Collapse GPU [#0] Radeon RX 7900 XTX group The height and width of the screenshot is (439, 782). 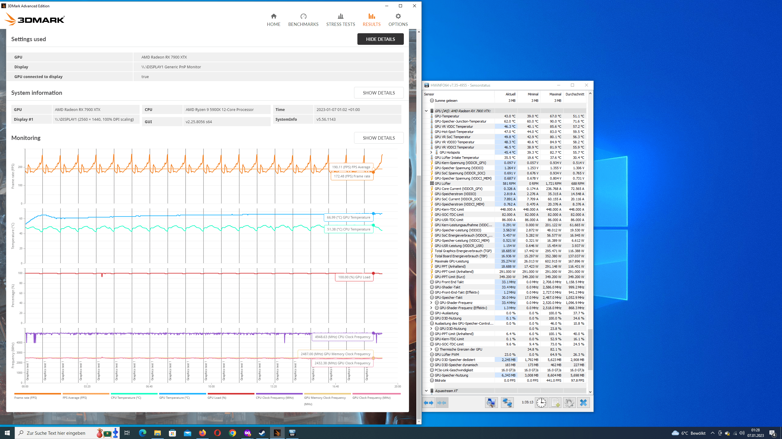(x=426, y=111)
